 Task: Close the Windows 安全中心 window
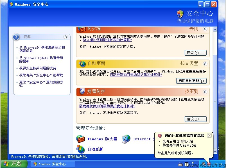[x=214, y=4]
